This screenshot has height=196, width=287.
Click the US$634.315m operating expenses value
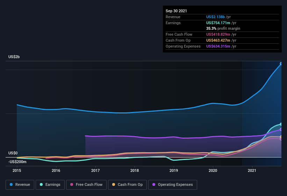218,46
